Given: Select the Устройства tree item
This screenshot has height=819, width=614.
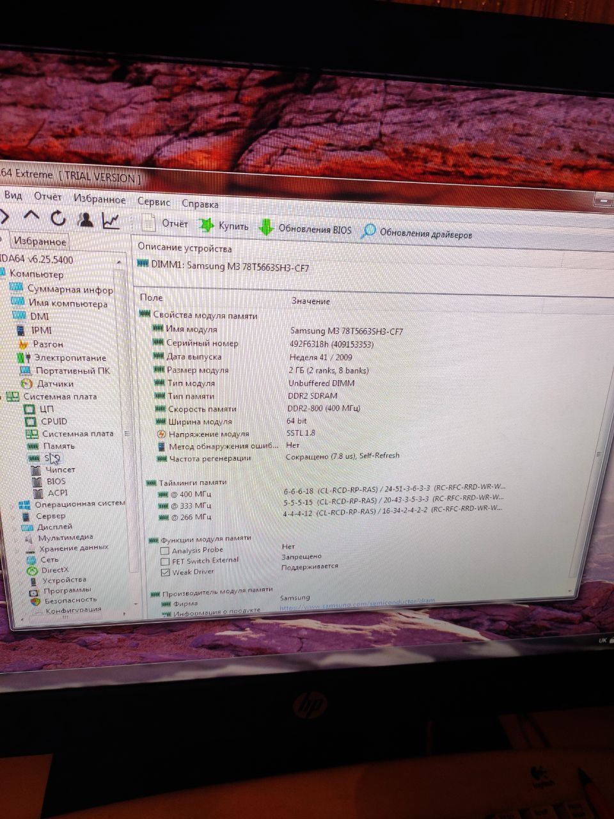Looking at the screenshot, I should [x=56, y=580].
